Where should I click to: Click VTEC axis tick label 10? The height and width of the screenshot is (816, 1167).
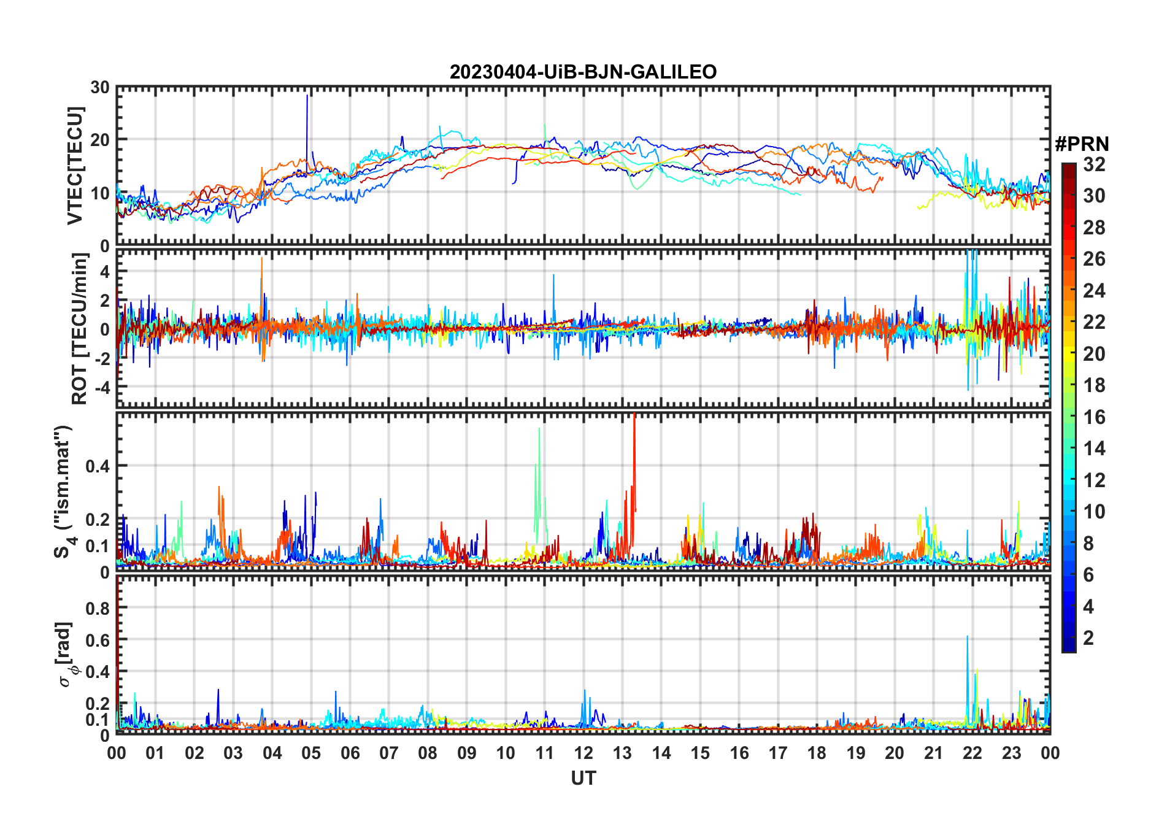pos(100,193)
